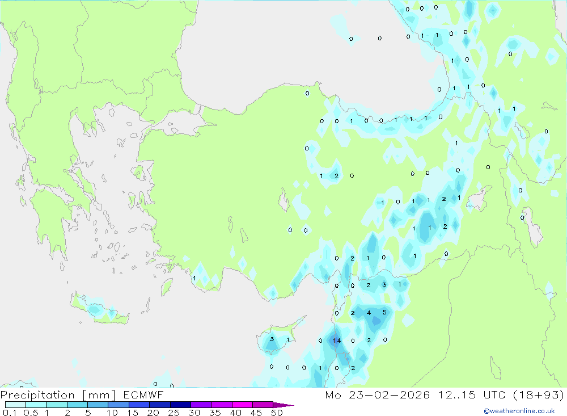The width and height of the screenshot is (567, 416).
Task: Click the '[mm]' unit label
Action: tap(99, 394)
